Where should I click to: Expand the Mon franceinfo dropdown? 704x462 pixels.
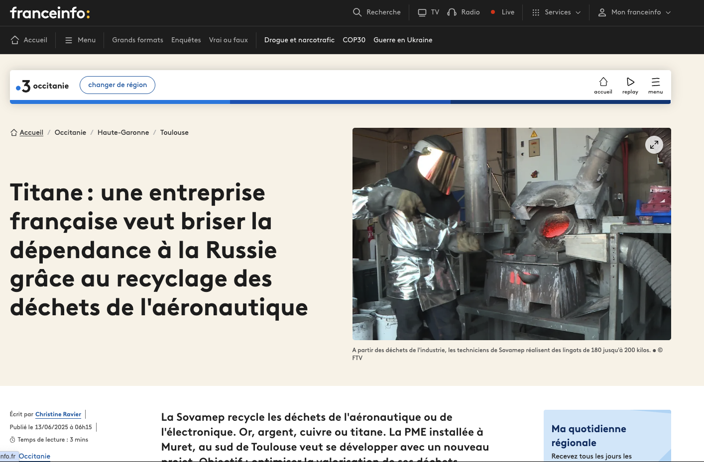click(x=667, y=12)
